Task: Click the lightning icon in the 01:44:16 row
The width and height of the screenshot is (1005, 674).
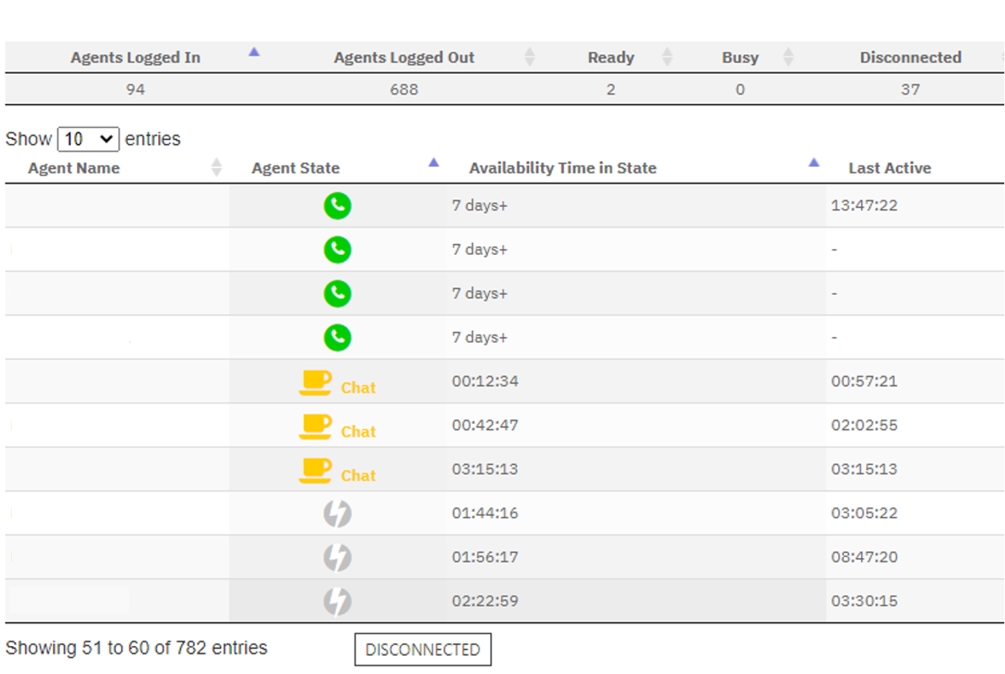Action: (338, 513)
